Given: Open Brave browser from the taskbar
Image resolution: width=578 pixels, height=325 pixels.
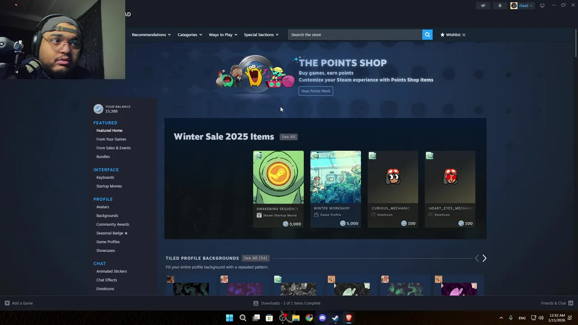Looking at the screenshot, I should point(349,318).
